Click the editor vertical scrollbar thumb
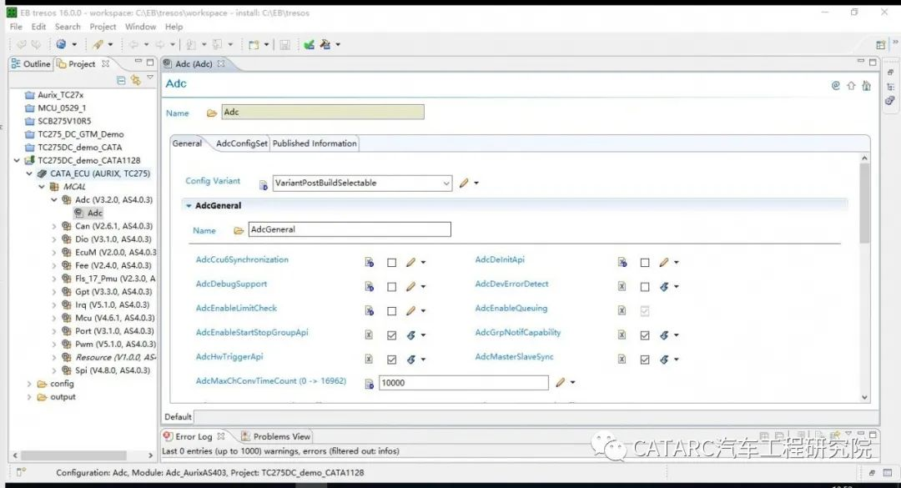901x488 pixels. point(864,203)
